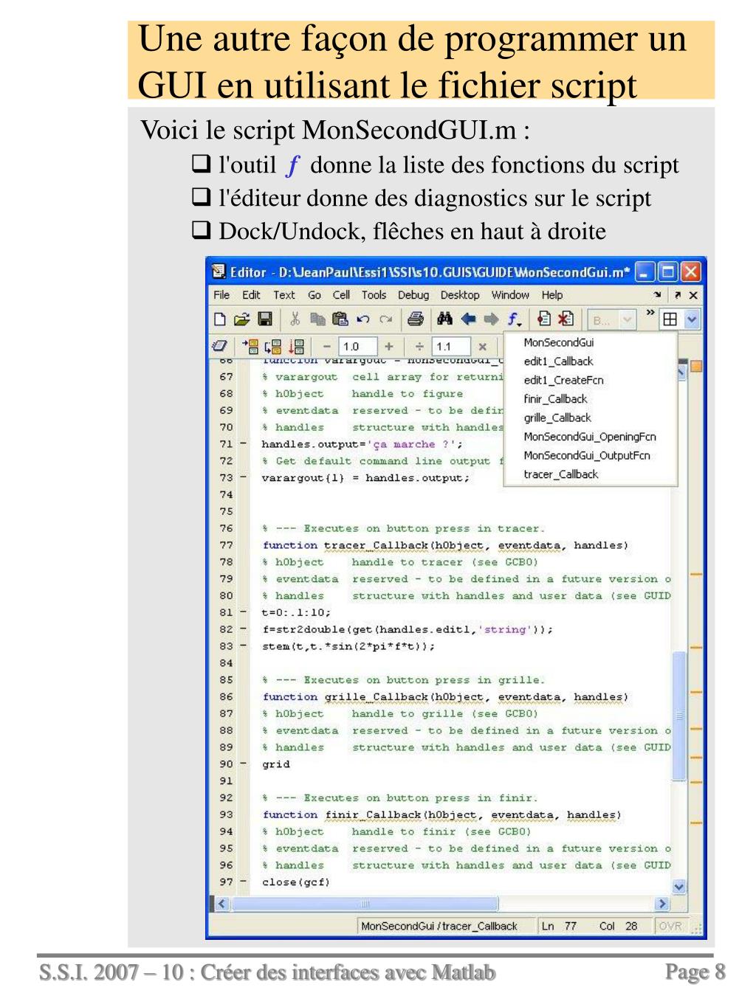Decrement value with the minus button
756x1007 pixels.
click(x=327, y=346)
